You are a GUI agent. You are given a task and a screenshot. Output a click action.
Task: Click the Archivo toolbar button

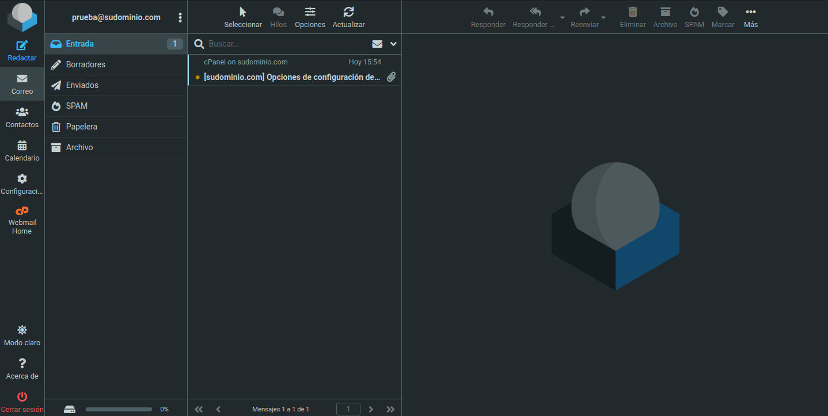point(665,17)
